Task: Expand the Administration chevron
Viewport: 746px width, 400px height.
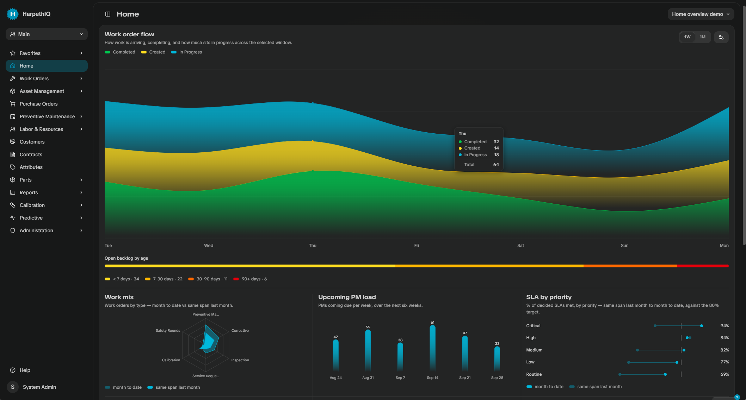Action: point(81,230)
